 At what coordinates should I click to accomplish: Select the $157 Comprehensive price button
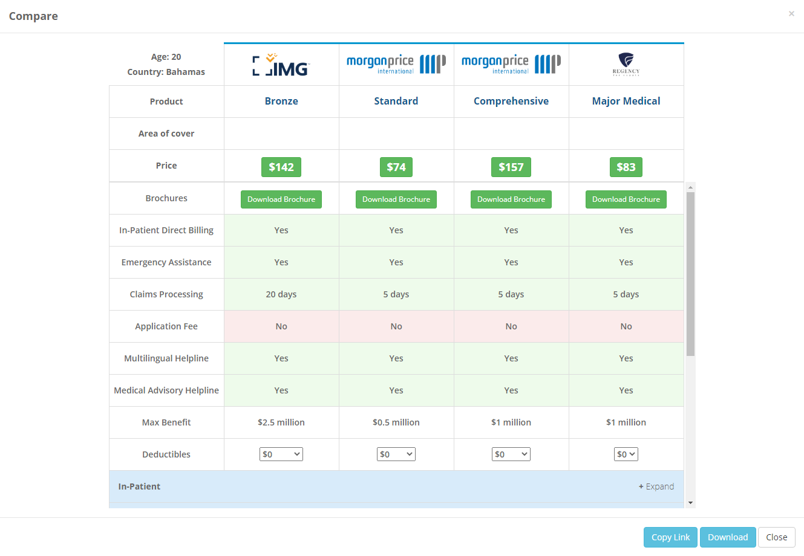pos(511,167)
